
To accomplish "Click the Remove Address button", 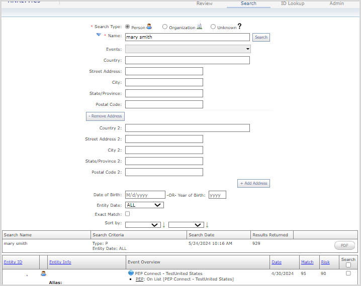I will [x=105, y=116].
